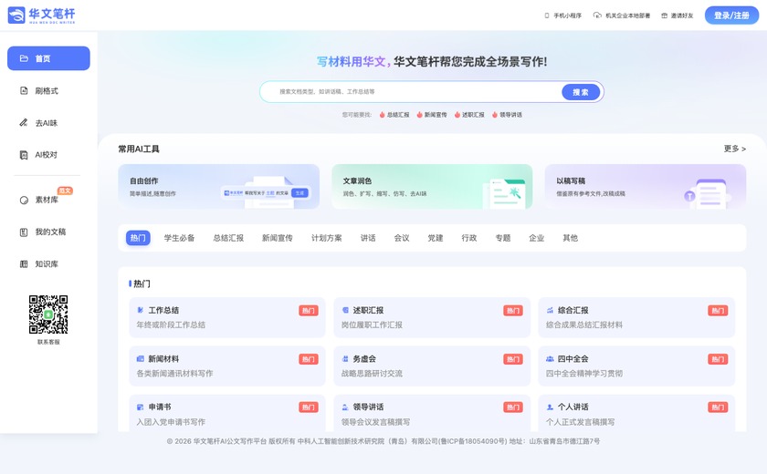Select the 热门 category tab
The height and width of the screenshot is (474, 767).
138,238
